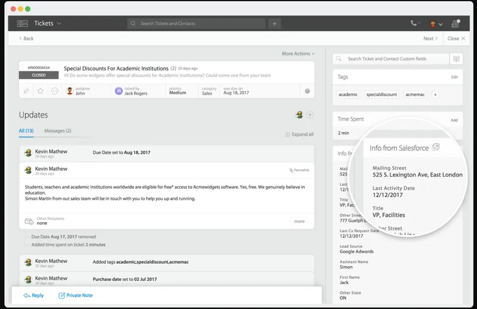Open the ellipsis options circle icon
This screenshot has width=477, height=309.
55,91
